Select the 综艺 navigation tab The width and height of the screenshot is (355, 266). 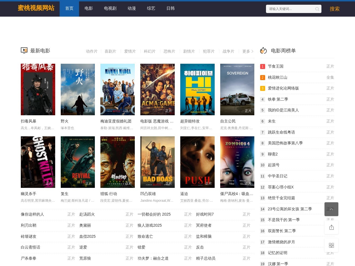pyautogui.click(x=151, y=9)
